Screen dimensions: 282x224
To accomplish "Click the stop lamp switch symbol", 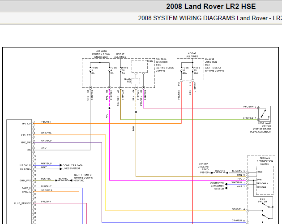I will [x=265, y=114].
